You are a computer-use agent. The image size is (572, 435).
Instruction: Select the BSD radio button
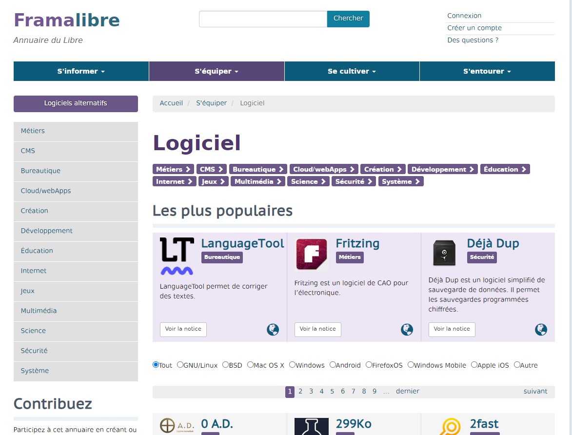(x=225, y=365)
